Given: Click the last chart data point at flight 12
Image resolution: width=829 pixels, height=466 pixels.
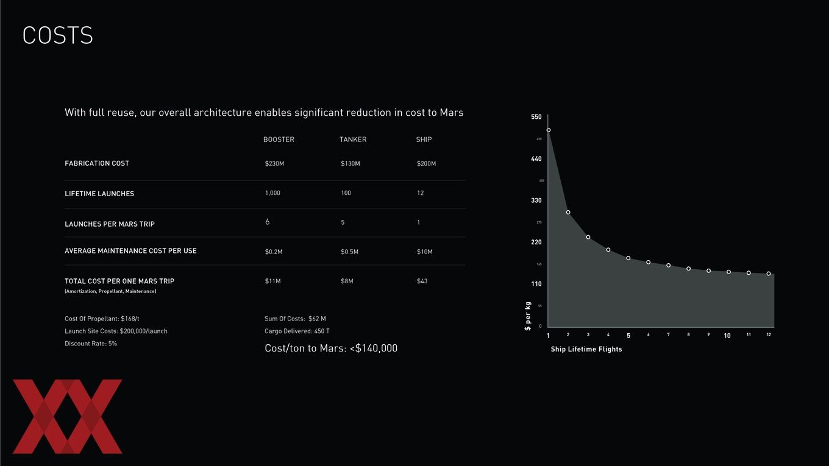Looking at the screenshot, I should (x=769, y=274).
